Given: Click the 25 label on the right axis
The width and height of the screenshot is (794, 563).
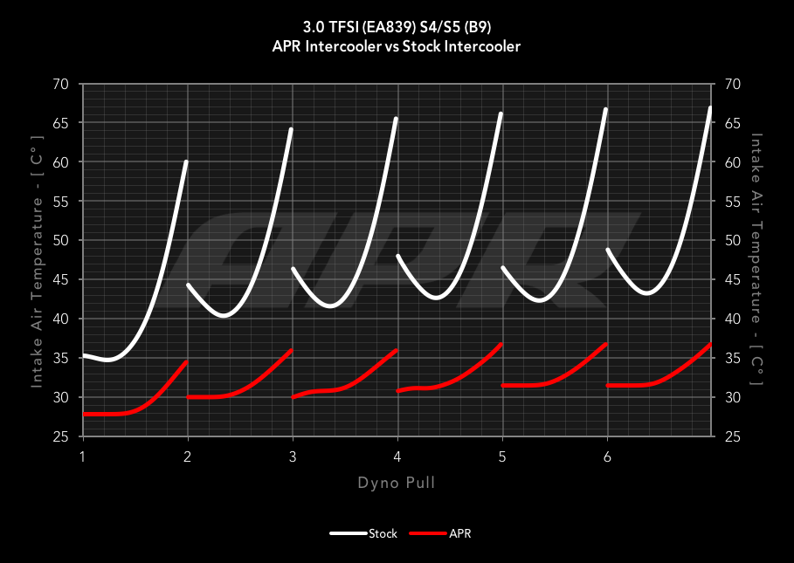Looking at the screenshot, I should coord(732,436).
